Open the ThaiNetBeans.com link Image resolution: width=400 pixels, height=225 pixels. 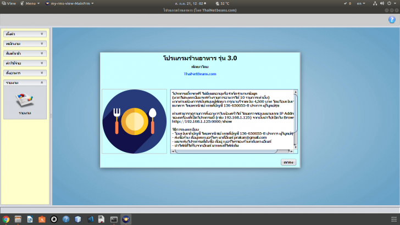click(x=200, y=74)
